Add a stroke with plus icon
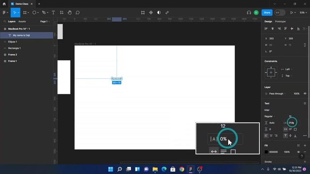 pyautogui.click(x=305, y=162)
